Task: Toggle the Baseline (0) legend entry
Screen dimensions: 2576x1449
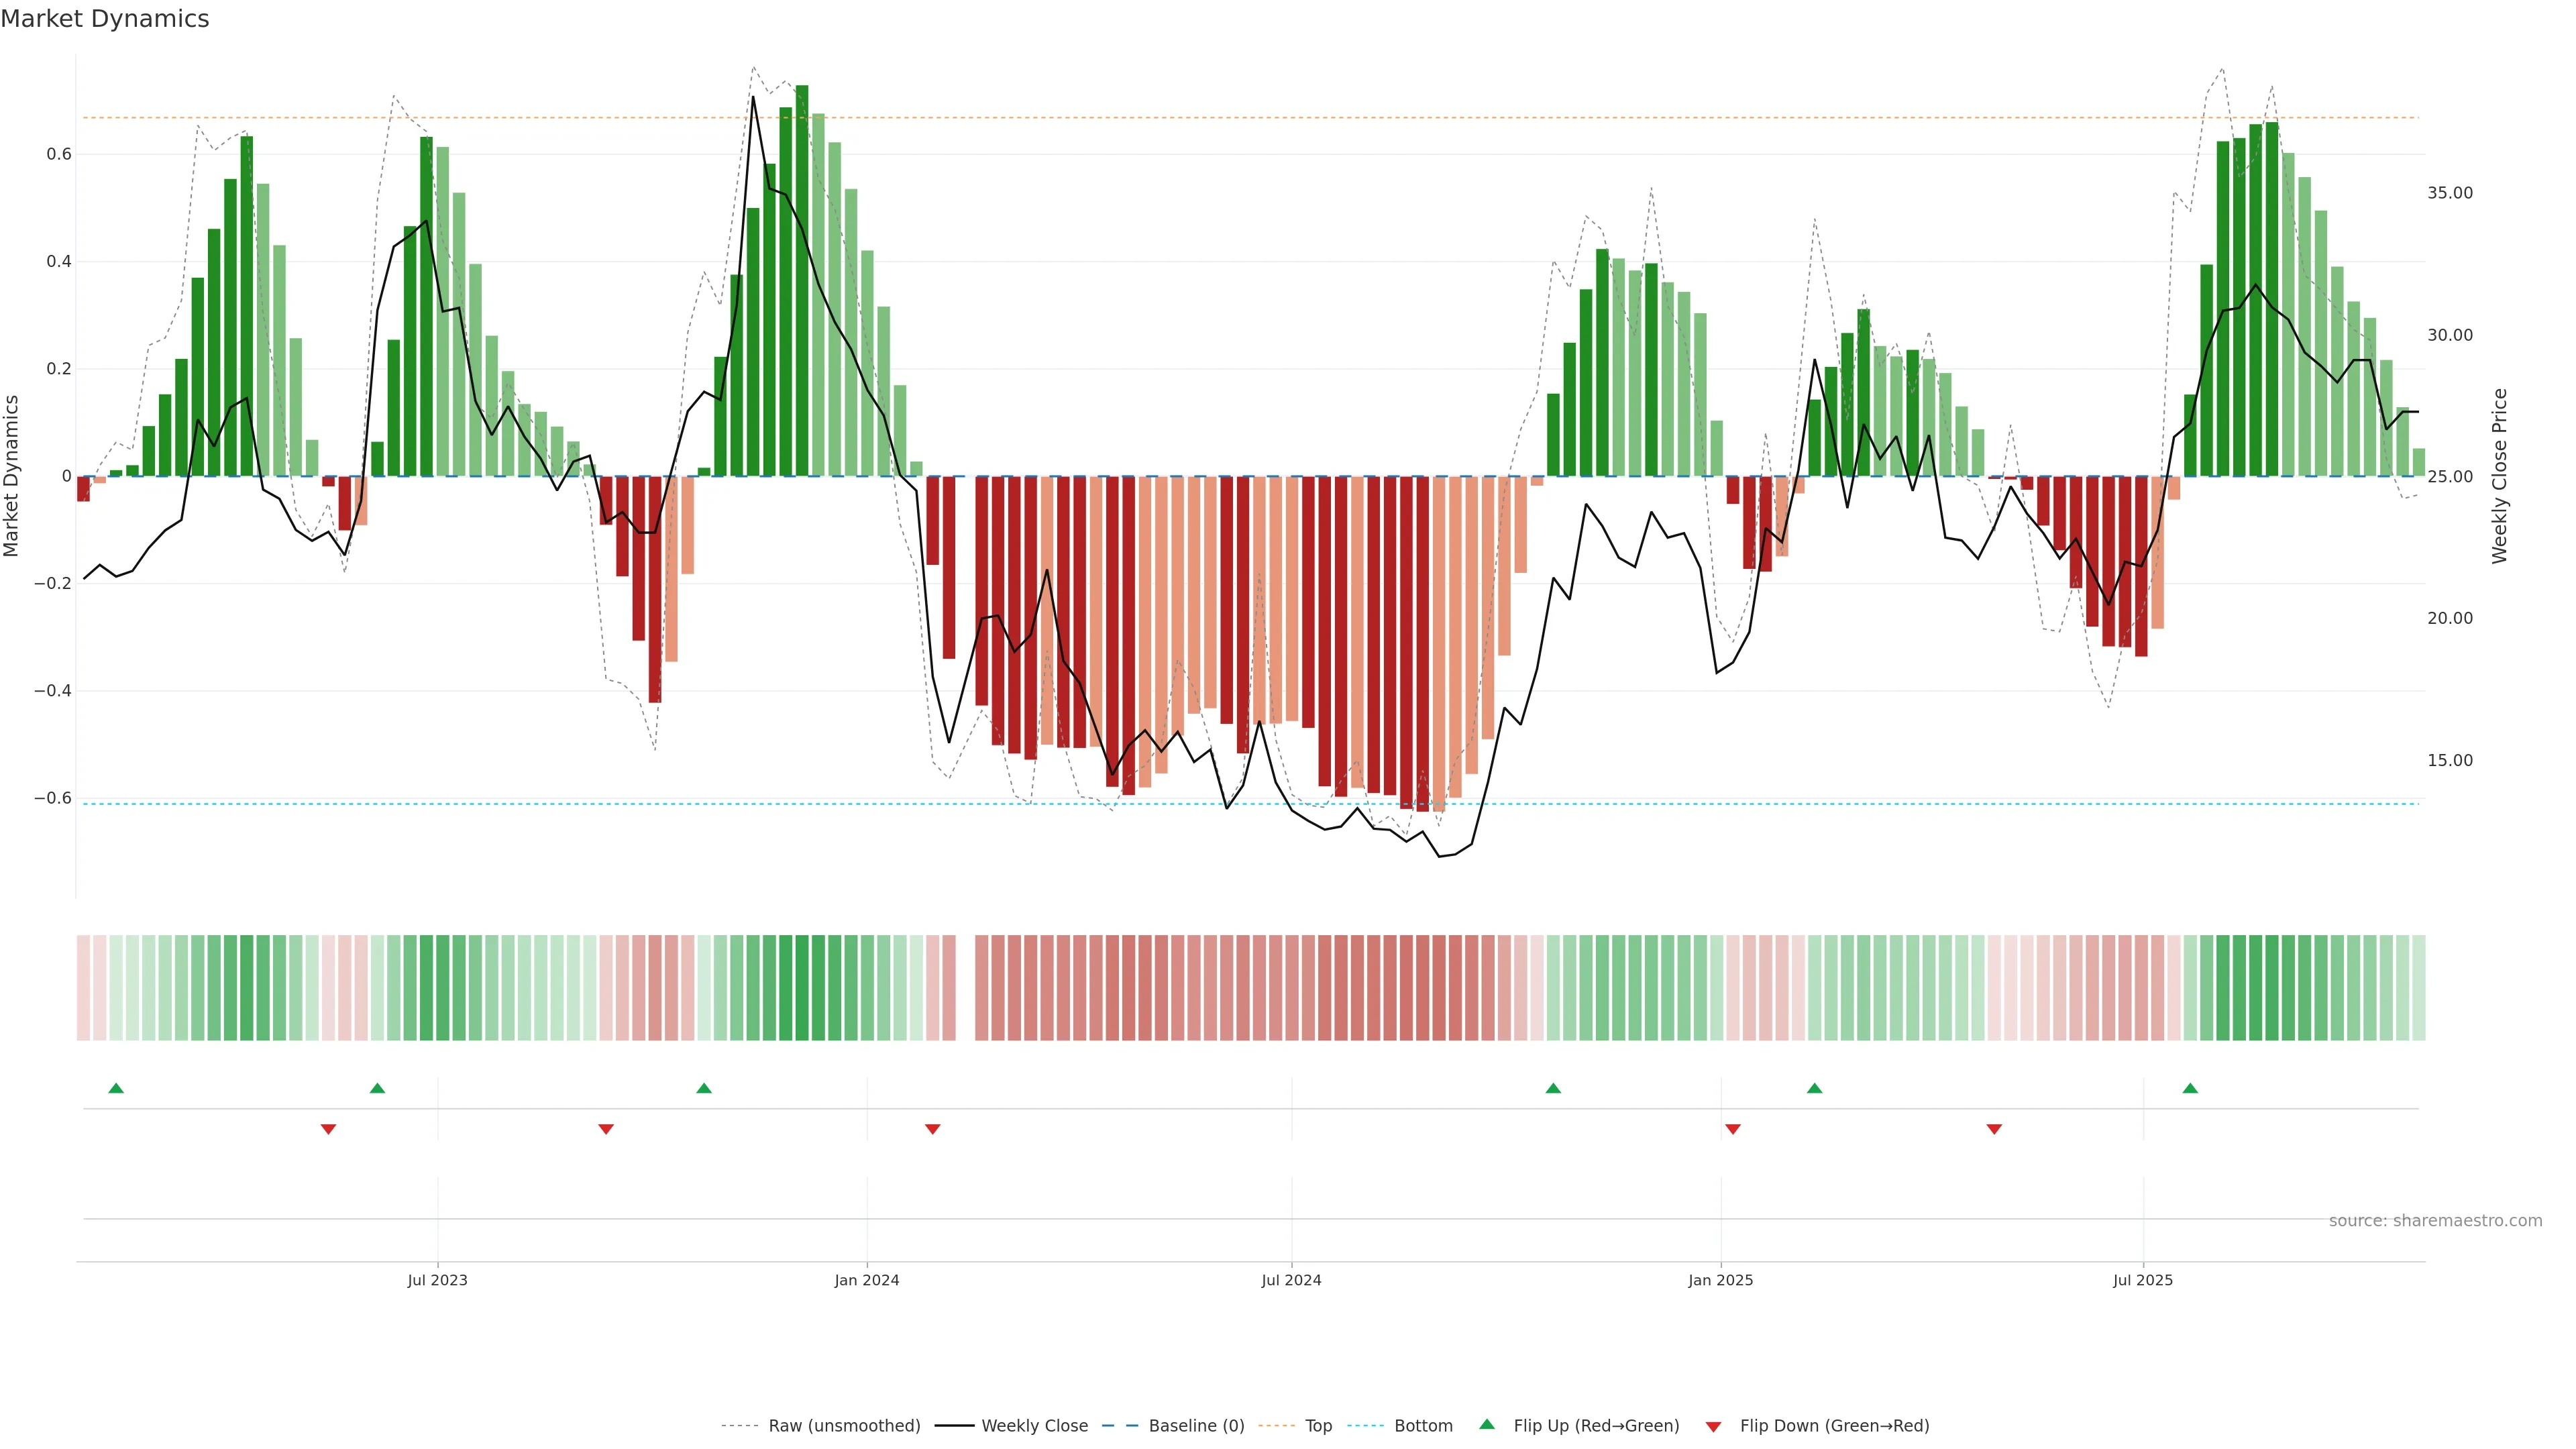Action: coord(1196,1426)
